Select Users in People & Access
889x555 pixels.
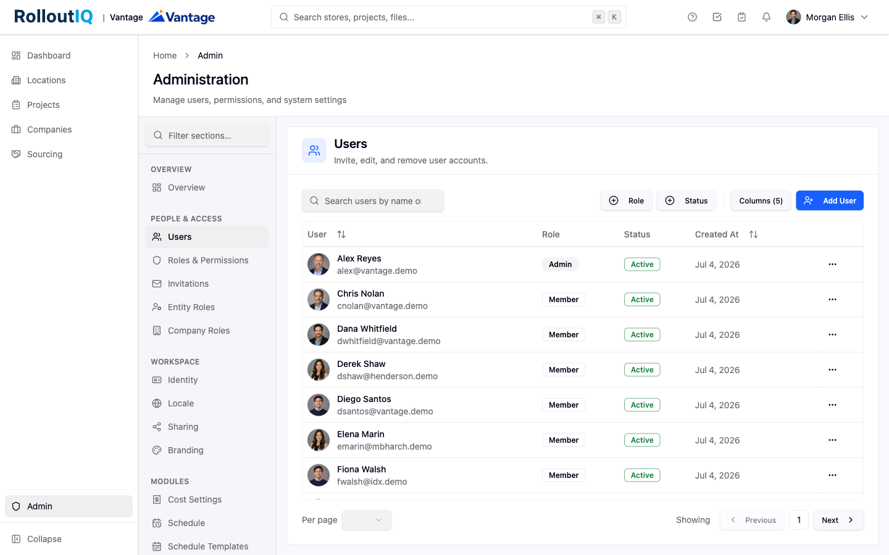(207, 237)
